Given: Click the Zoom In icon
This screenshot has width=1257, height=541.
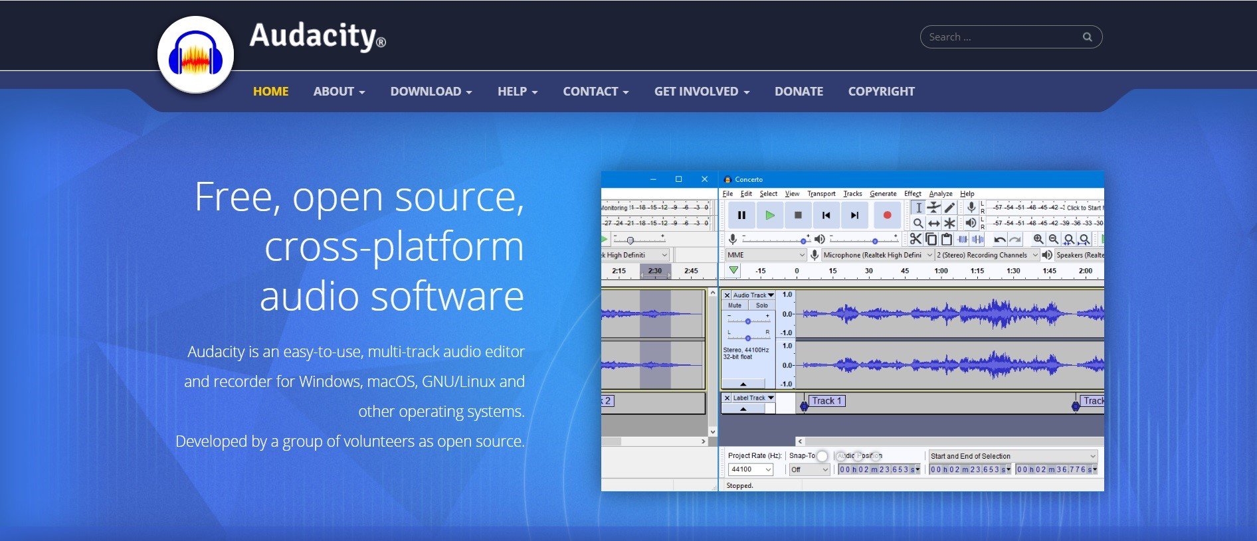Looking at the screenshot, I should [x=1038, y=239].
